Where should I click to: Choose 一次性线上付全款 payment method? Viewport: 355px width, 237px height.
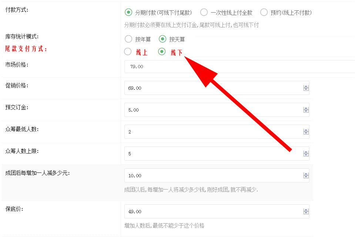pyautogui.click(x=204, y=13)
